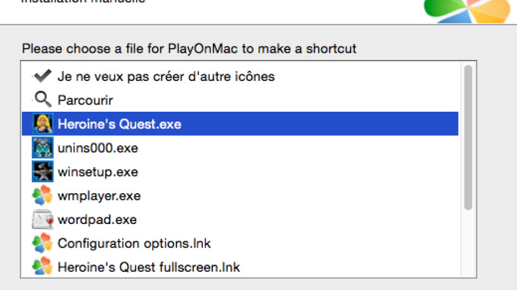The height and width of the screenshot is (290, 517).
Task: Click the PlayOnMac clover logo
Action: coord(467,10)
